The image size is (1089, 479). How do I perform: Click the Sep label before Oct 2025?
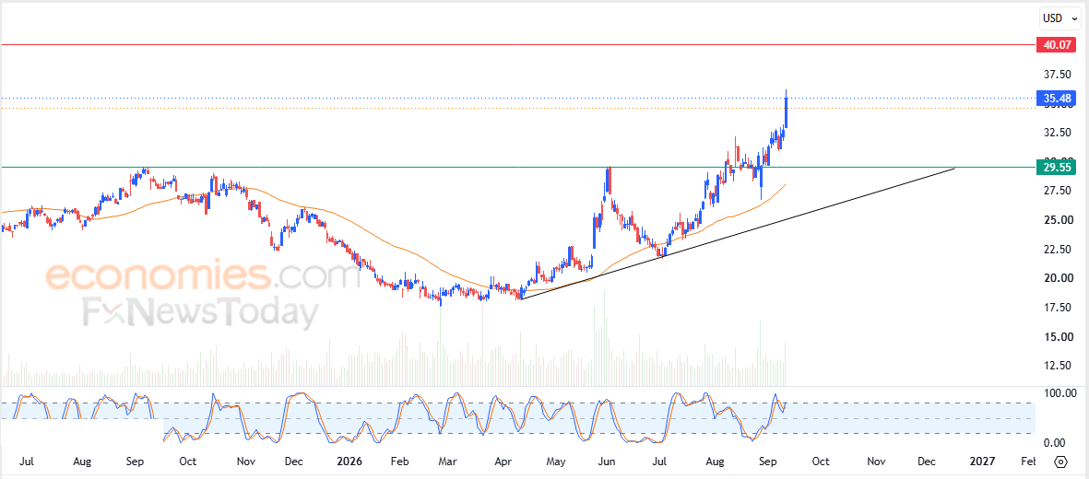(136, 461)
